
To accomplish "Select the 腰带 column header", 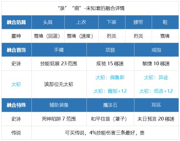I will pos(139,22).
